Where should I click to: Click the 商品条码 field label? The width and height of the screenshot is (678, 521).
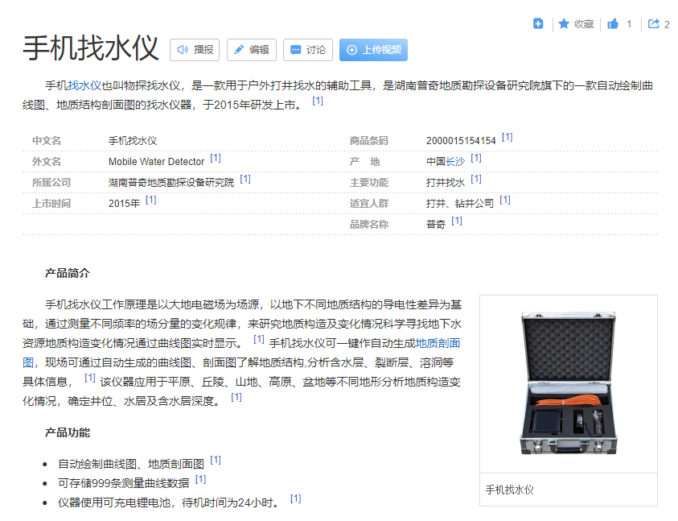(x=369, y=141)
